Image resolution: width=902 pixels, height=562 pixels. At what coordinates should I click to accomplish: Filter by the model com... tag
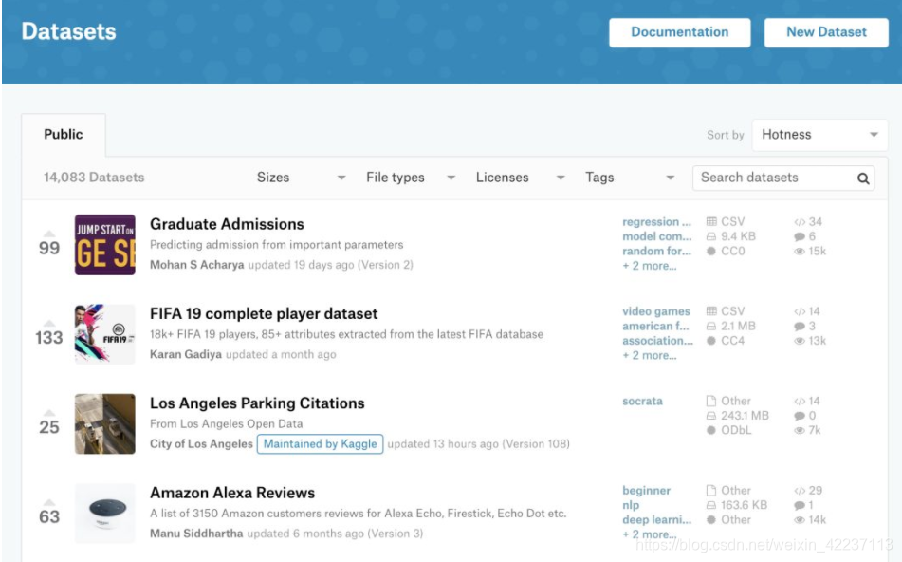(656, 236)
